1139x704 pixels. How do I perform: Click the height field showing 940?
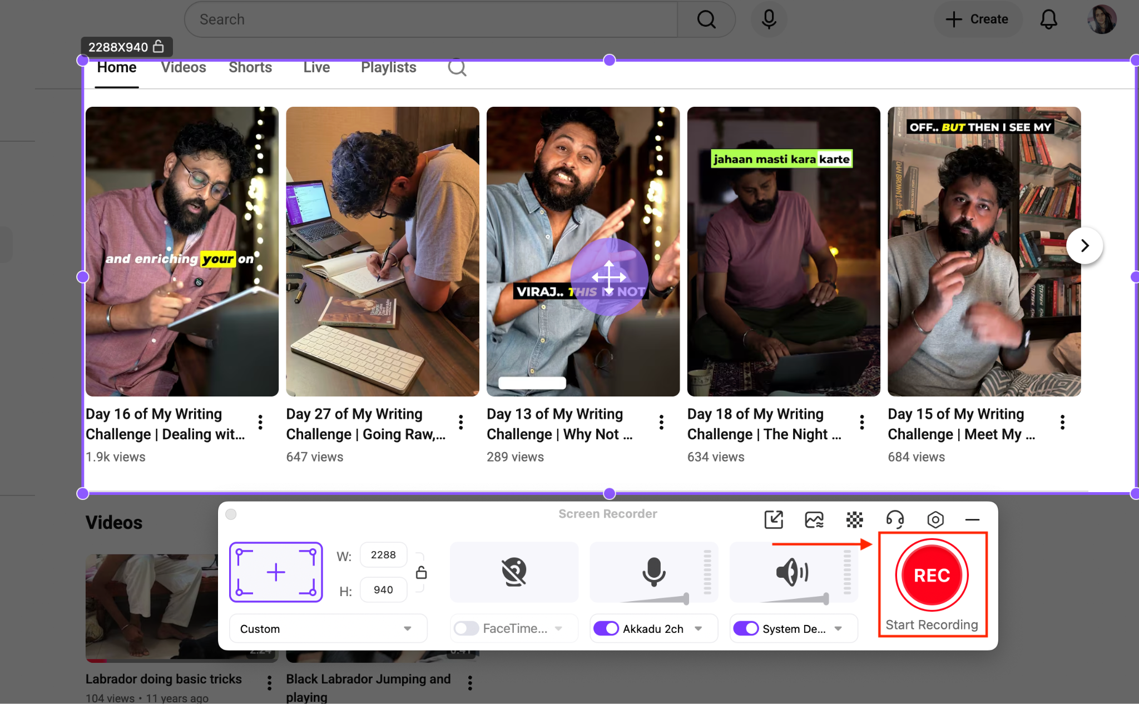pyautogui.click(x=383, y=590)
